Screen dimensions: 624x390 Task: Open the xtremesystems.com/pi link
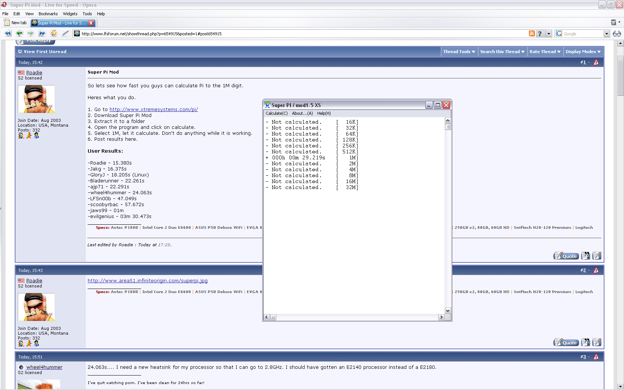[154, 110]
